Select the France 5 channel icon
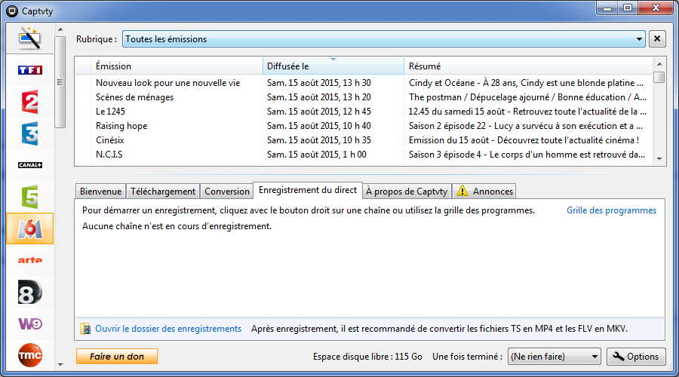This screenshot has width=679, height=377. pos(30,197)
